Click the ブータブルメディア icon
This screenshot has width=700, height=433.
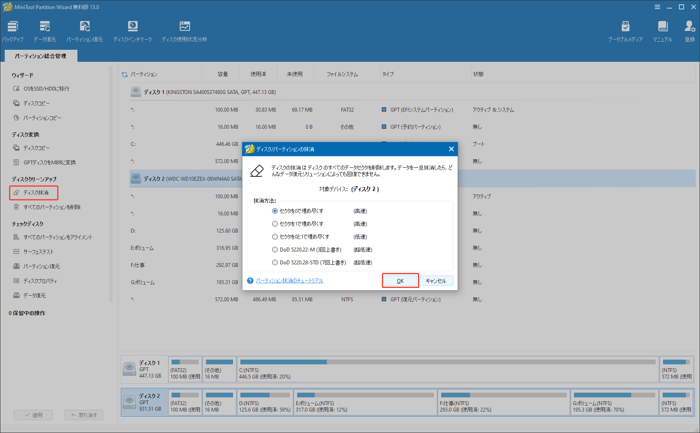click(x=626, y=30)
